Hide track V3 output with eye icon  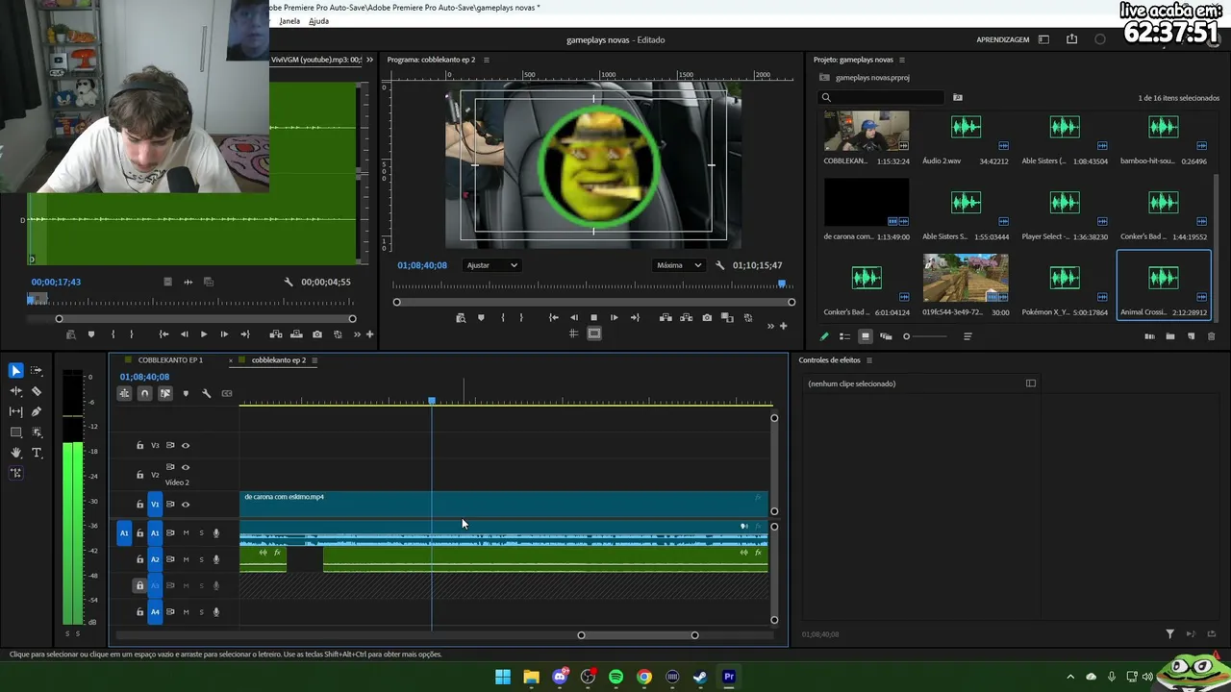point(186,446)
